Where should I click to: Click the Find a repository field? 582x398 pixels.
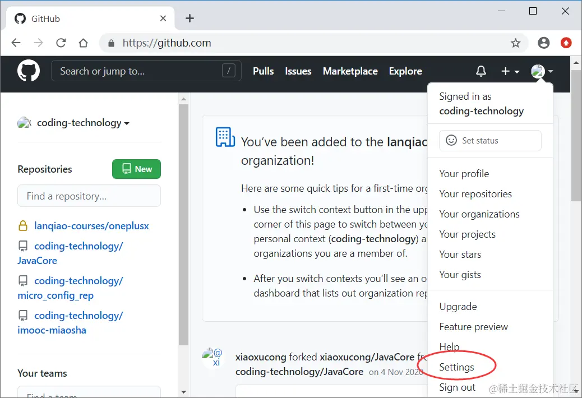coord(89,196)
